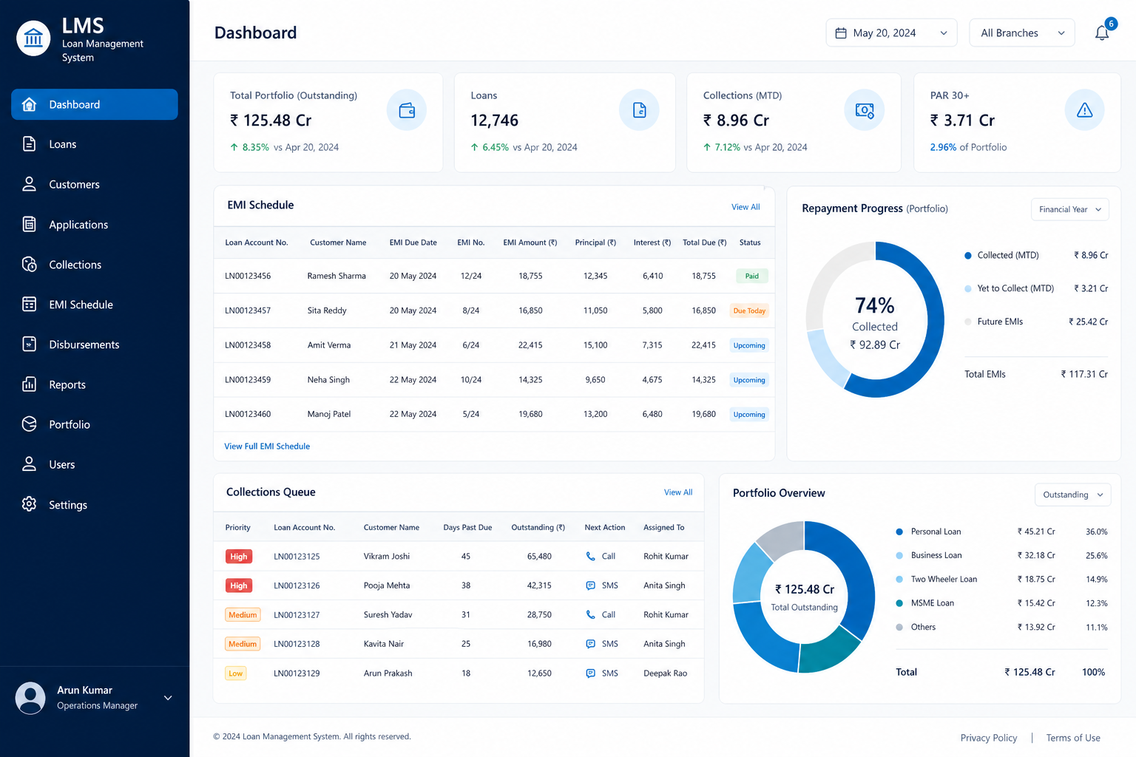Viewport: 1136px width, 757px height.
Task: Open Customers menu item
Action: pyautogui.click(x=95, y=184)
